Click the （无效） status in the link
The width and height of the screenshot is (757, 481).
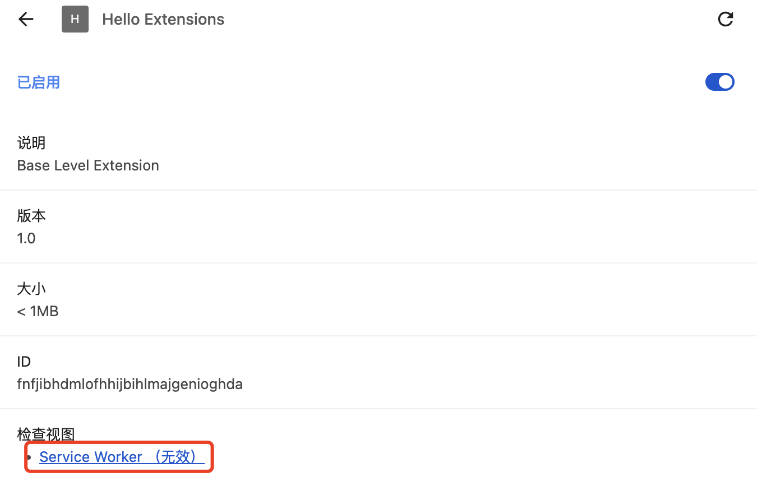coord(178,457)
